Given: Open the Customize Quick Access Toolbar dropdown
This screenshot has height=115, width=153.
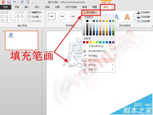Looking at the screenshot, I should (x=32, y=2).
